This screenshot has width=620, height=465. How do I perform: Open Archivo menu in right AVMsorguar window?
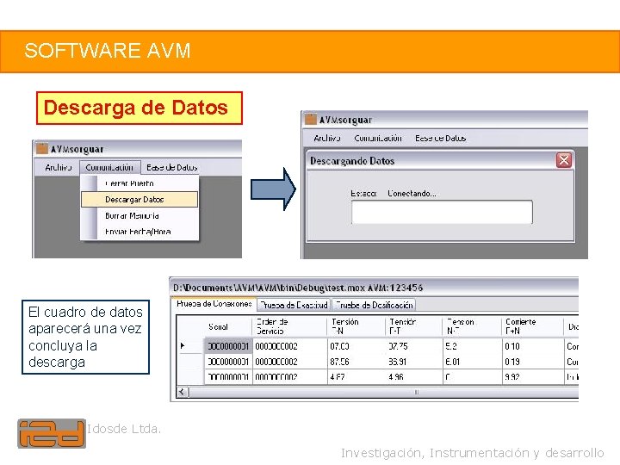pyautogui.click(x=326, y=138)
